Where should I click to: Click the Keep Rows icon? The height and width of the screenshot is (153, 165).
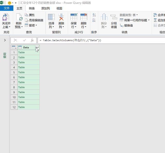click(x=74, y=17)
